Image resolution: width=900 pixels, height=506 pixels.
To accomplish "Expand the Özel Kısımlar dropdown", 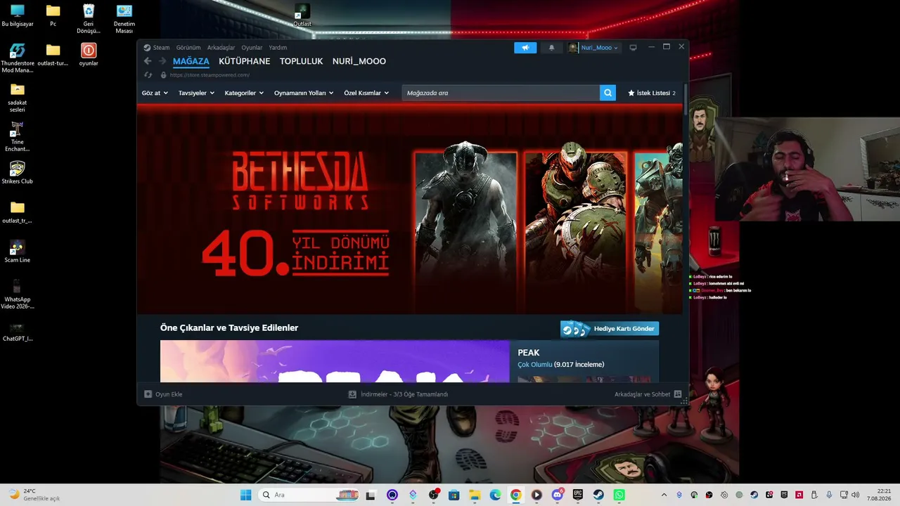I will (x=366, y=93).
